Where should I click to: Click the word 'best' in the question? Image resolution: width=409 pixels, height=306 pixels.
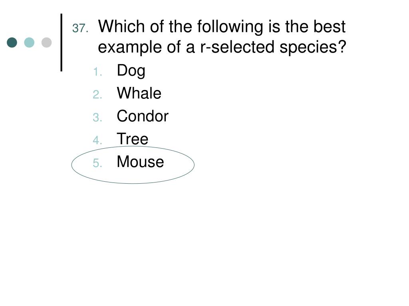[330, 27]
